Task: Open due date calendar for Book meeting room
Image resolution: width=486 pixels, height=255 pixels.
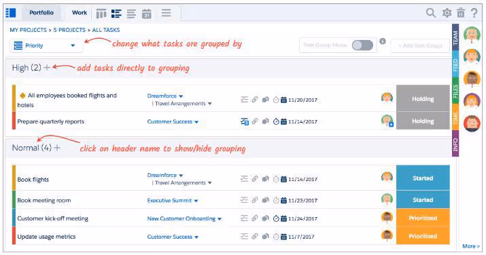Action: click(x=283, y=201)
